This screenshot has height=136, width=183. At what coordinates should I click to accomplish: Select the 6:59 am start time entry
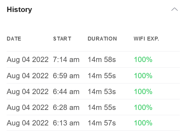click(66, 75)
